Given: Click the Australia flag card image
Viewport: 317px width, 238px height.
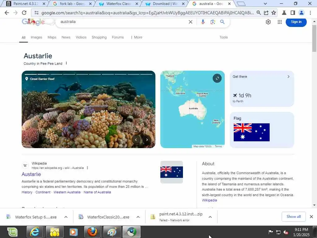Looking at the screenshot, I should 251,132.
